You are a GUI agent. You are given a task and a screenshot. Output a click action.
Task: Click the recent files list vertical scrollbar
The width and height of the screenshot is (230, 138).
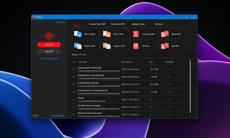pos(190,88)
